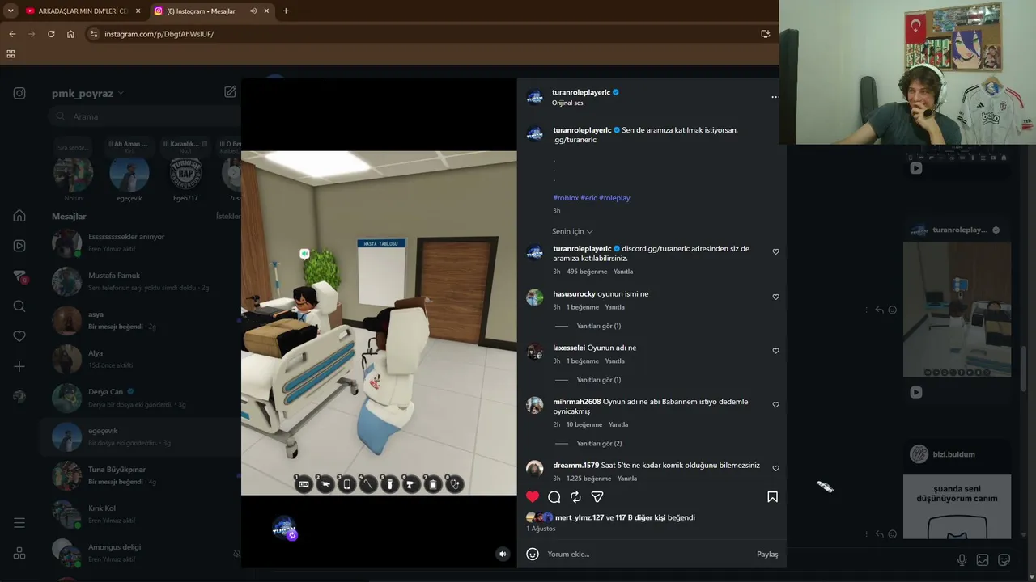Open chat with Mustafa Pamuk
Screen dimensions: 1036x582
(x=139, y=281)
